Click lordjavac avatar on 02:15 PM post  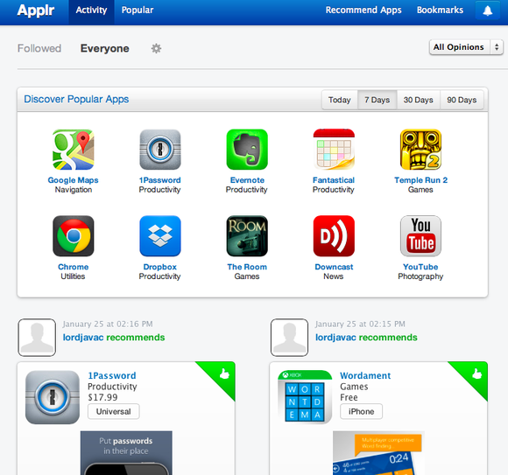pyautogui.click(x=289, y=338)
